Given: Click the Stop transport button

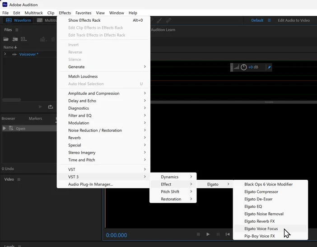Looking at the screenshot, I should click(198, 234).
